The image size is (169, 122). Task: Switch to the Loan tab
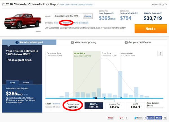click(x=12, y=82)
